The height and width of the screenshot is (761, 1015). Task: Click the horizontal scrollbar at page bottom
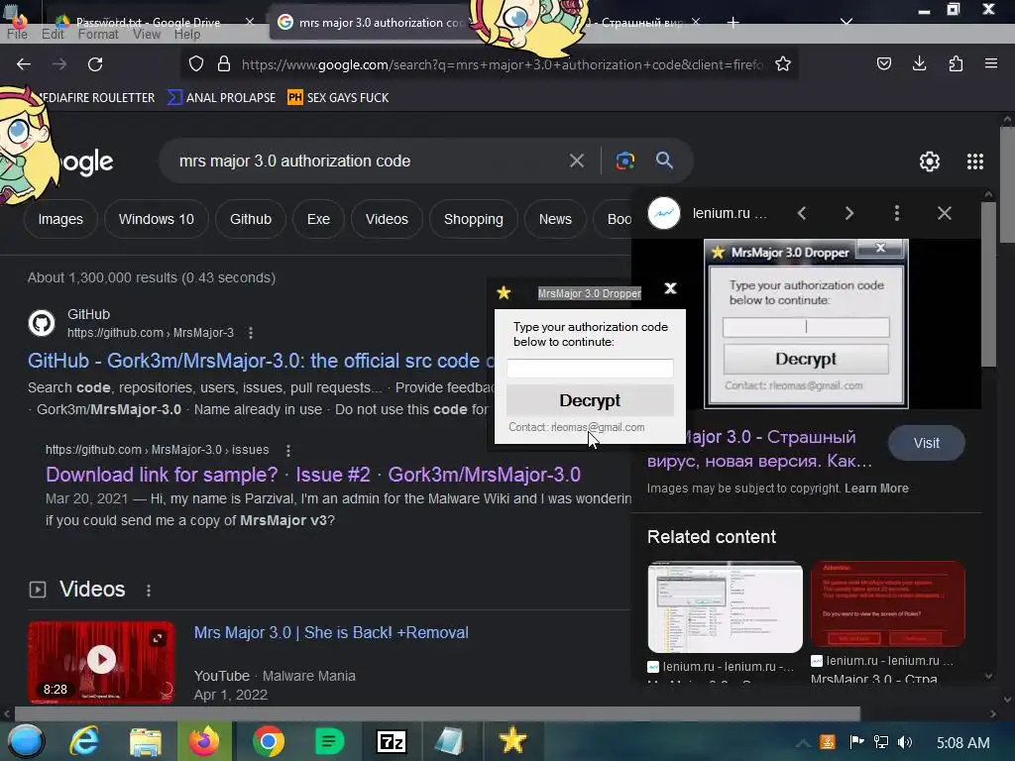pyautogui.click(x=437, y=713)
